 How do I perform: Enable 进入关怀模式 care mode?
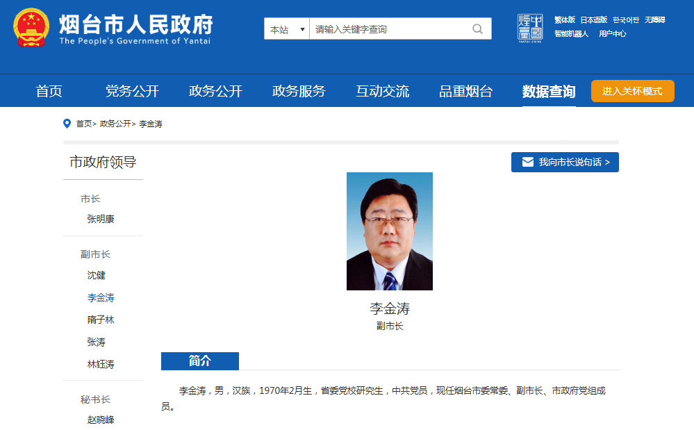pyautogui.click(x=632, y=91)
